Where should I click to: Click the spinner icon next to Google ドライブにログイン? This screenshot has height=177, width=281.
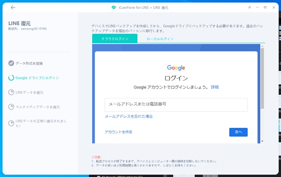pyautogui.click(x=11, y=78)
